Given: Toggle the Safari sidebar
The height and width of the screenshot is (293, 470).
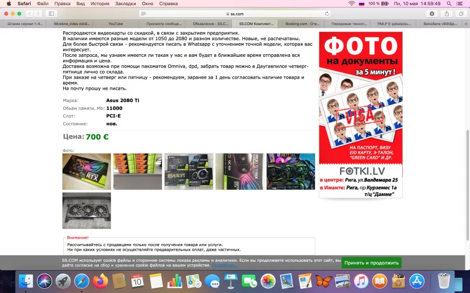Looking at the screenshot, I should tap(51, 14).
